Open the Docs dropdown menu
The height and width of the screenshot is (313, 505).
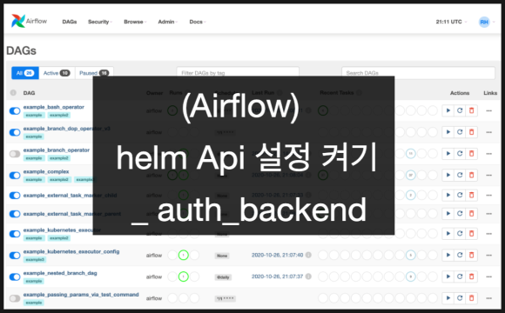[x=198, y=22]
